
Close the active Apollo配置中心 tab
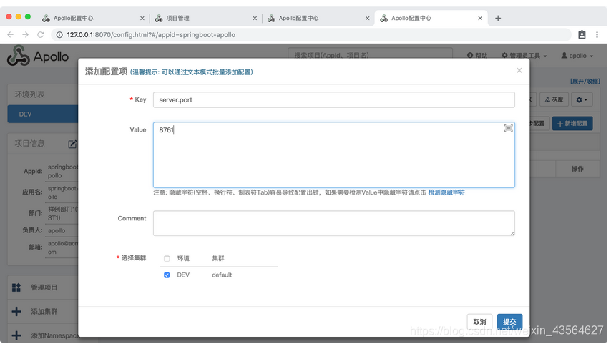pyautogui.click(x=480, y=19)
